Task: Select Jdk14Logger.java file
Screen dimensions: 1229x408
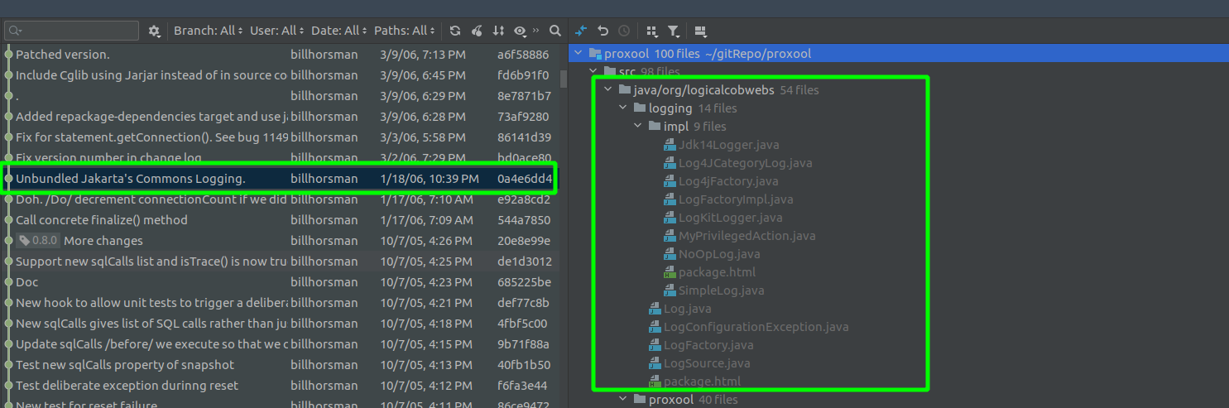Action: pos(729,145)
